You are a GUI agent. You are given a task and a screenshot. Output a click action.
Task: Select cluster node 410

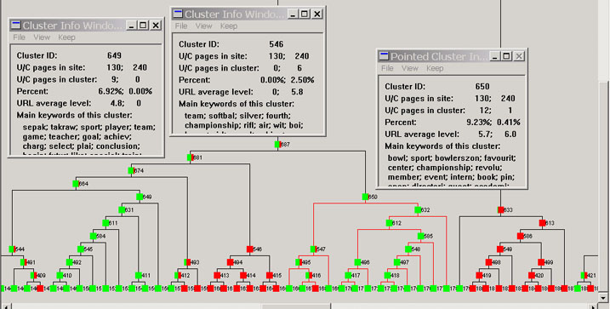tap(60, 276)
